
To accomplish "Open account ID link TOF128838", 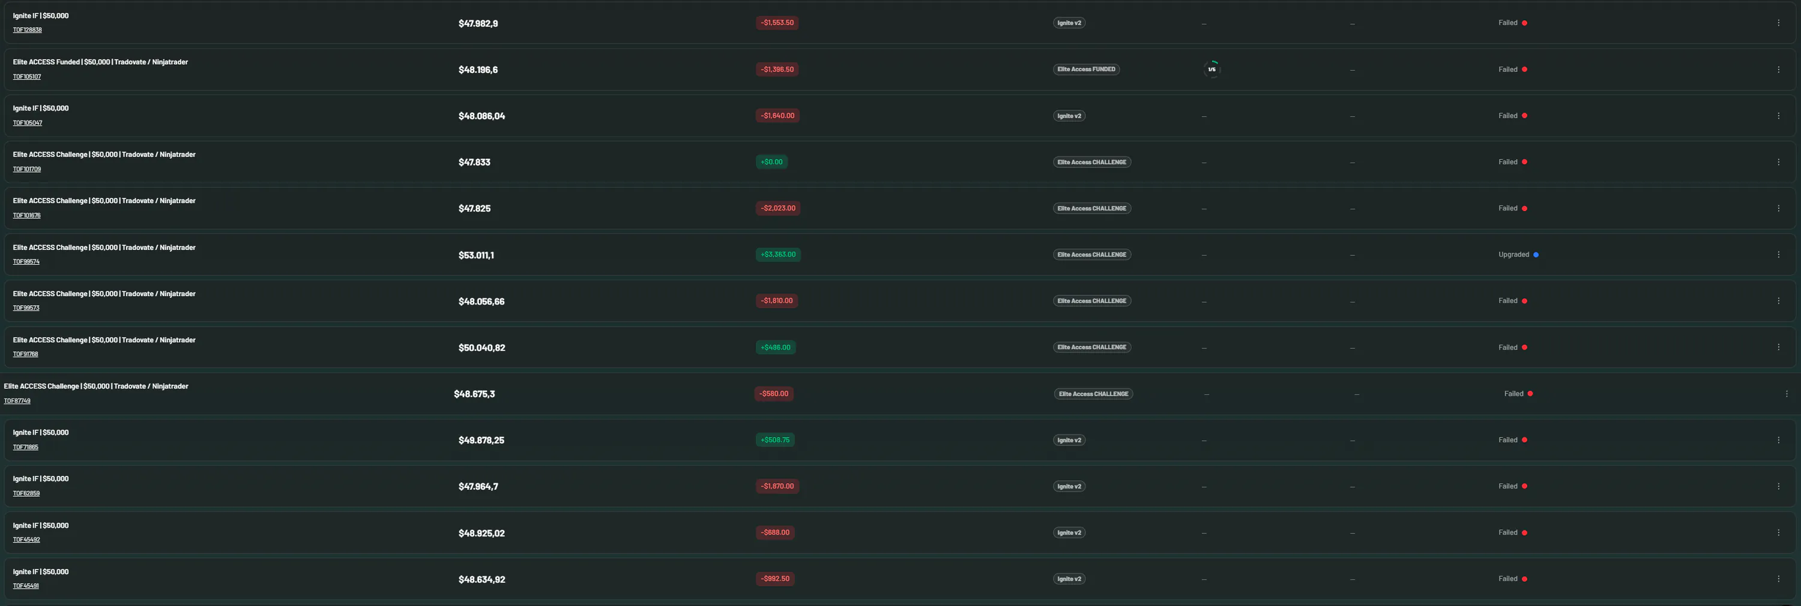I will 27,30.
